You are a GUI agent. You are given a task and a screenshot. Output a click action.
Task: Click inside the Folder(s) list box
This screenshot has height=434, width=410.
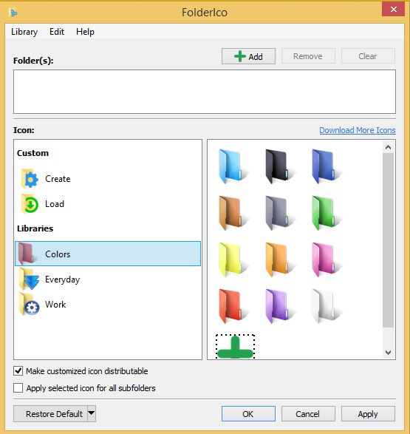click(x=205, y=92)
